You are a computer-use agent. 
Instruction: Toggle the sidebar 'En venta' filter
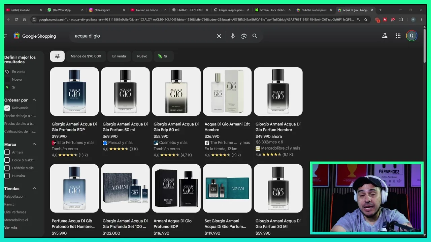click(19, 72)
